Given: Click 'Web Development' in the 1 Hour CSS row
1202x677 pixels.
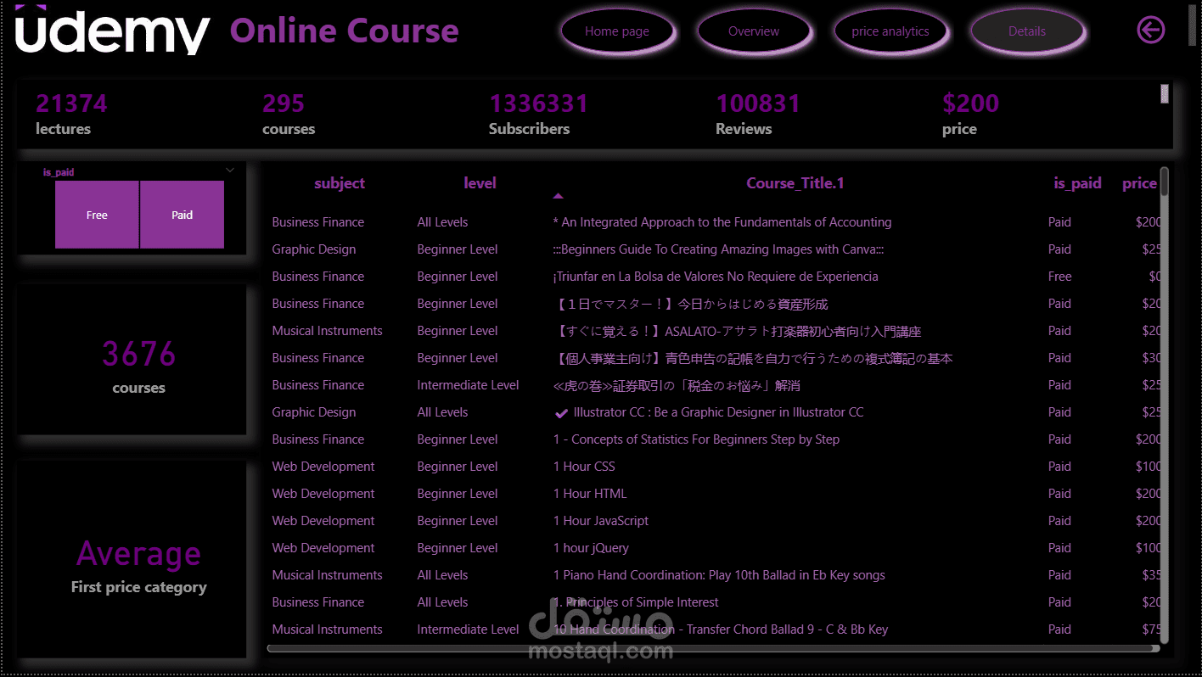Looking at the screenshot, I should click(323, 467).
